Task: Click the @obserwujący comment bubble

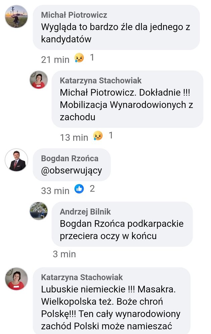Action: click(72, 165)
